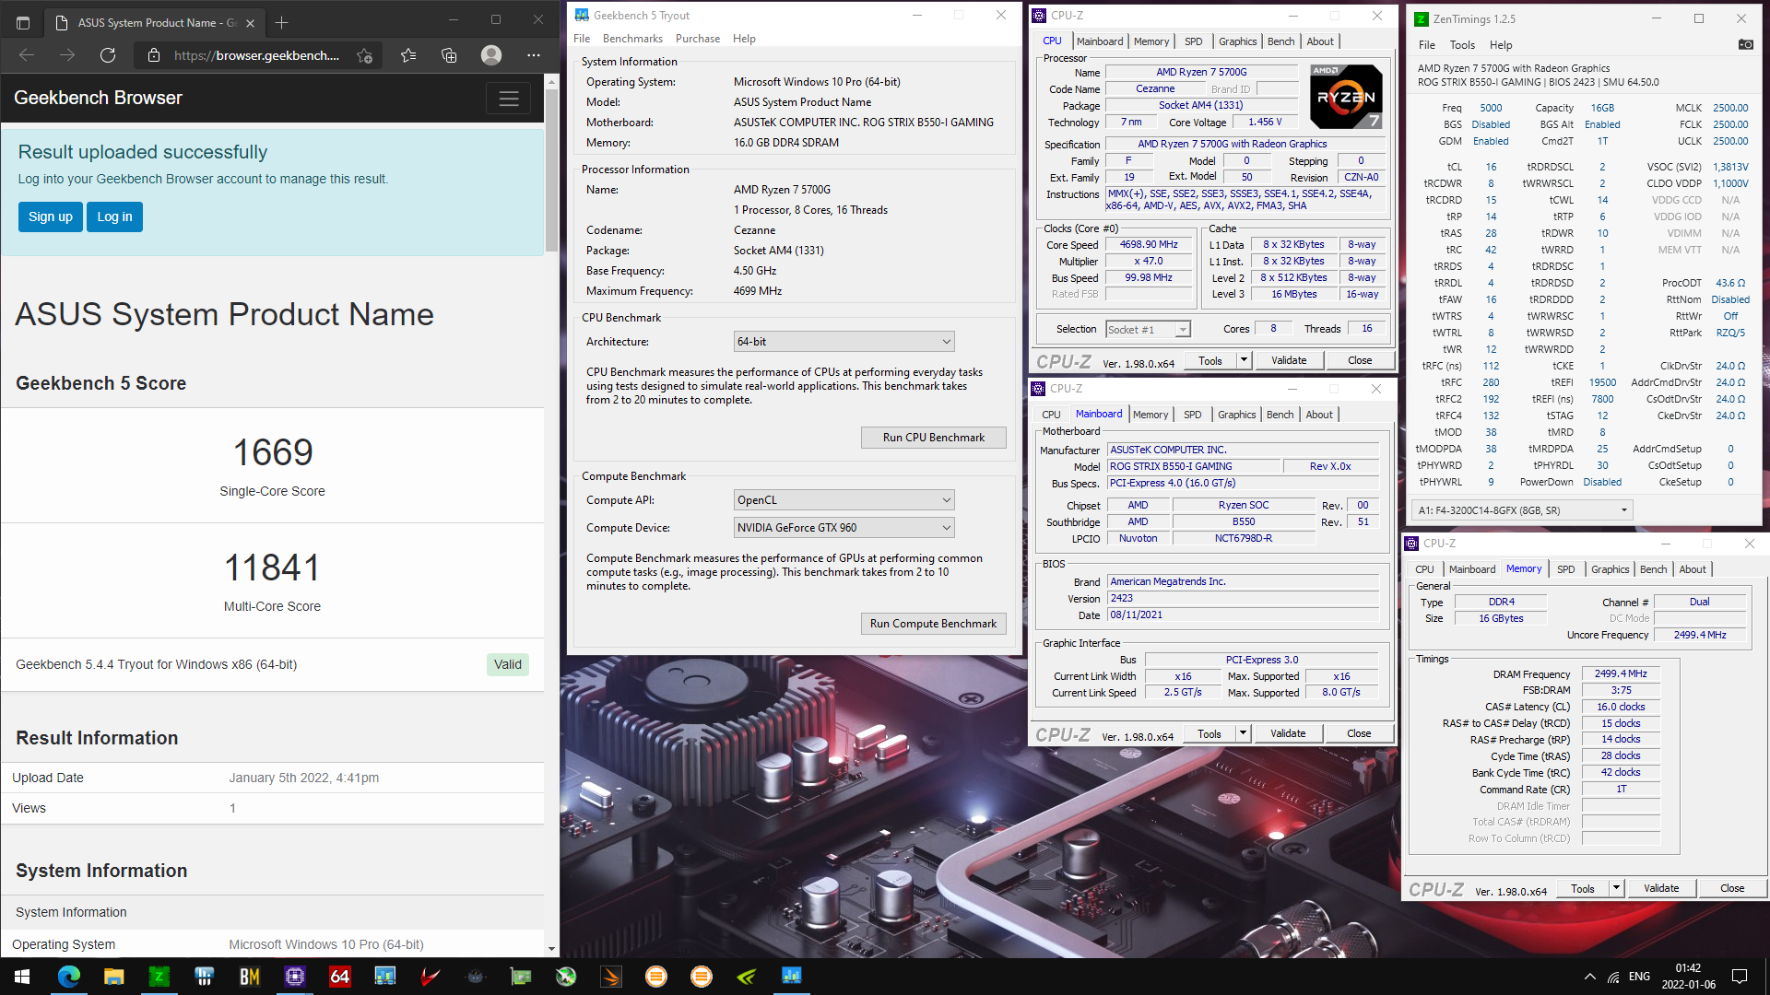Open the Windows Start menu
This screenshot has width=1770, height=995.
22,977
